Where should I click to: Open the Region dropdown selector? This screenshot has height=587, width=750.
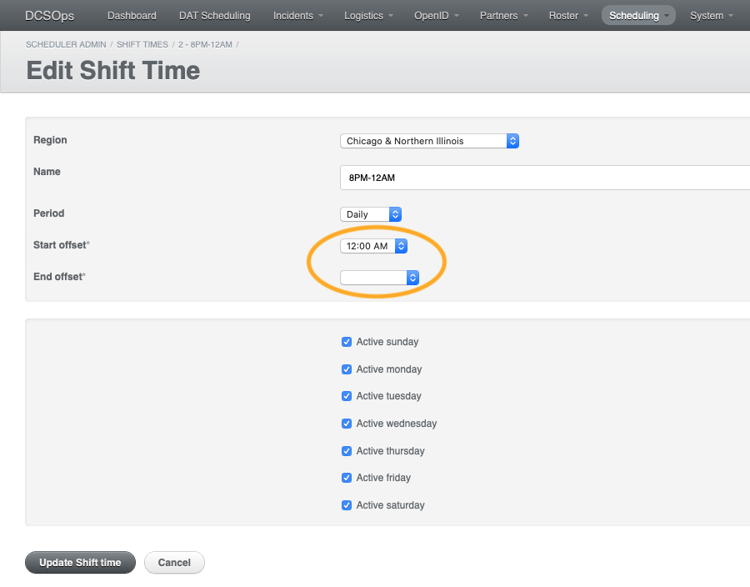[429, 141]
